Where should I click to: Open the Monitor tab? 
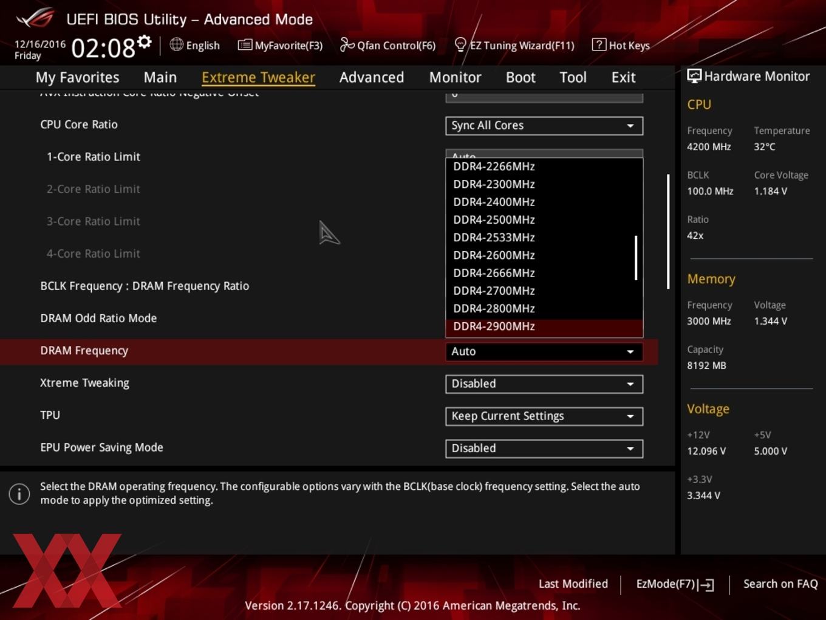click(x=456, y=77)
